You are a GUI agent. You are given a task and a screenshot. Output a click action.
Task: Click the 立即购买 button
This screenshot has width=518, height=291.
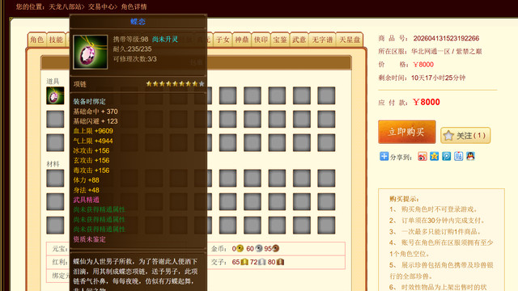pyautogui.click(x=406, y=132)
